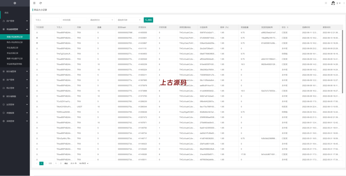The width and height of the screenshot is (346, 176).
Task: Click page number 1 in pagination
Action: click(41, 164)
